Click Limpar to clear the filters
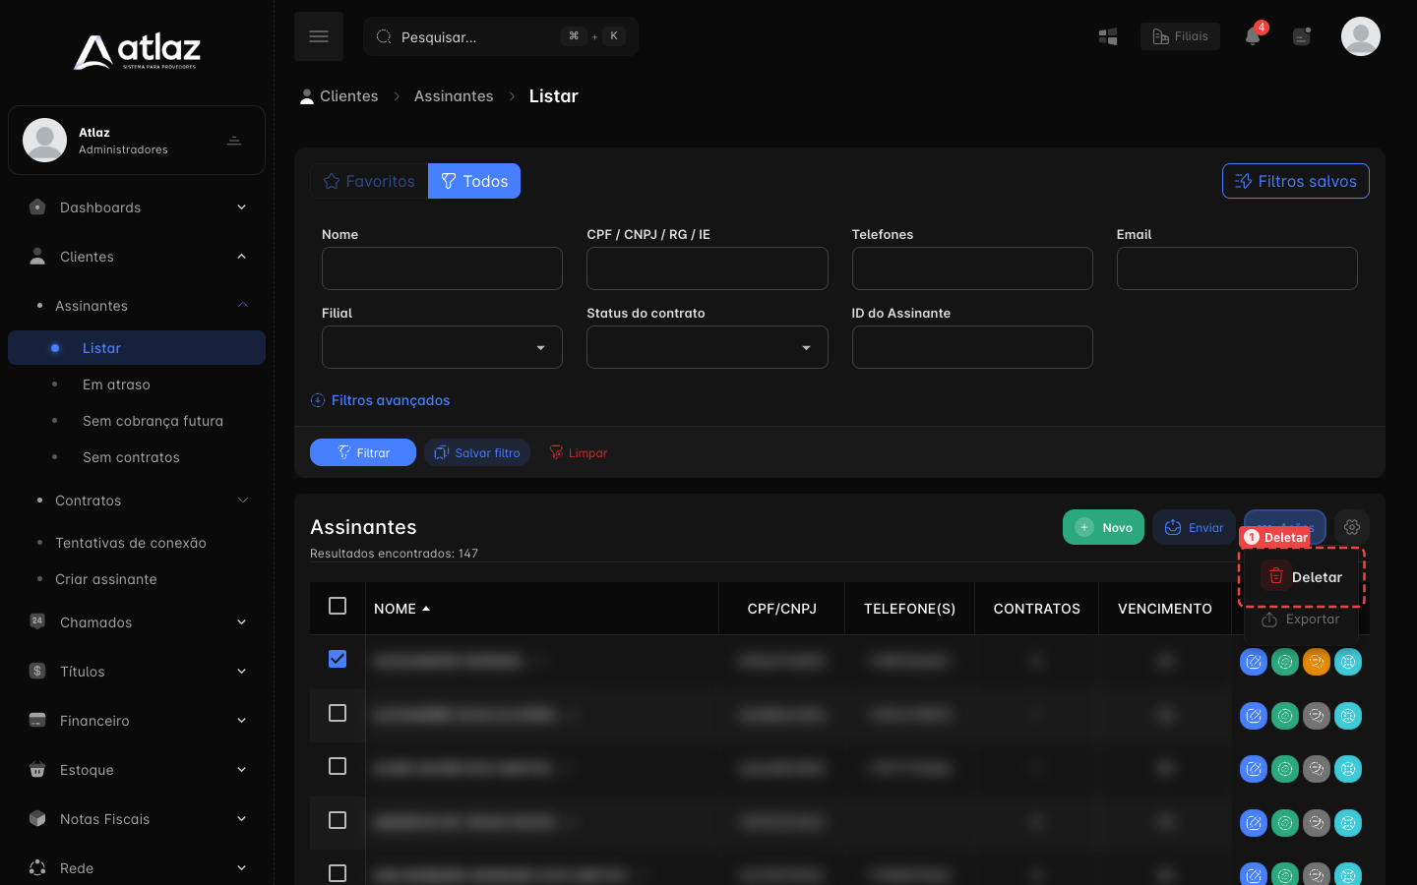 pyautogui.click(x=578, y=452)
